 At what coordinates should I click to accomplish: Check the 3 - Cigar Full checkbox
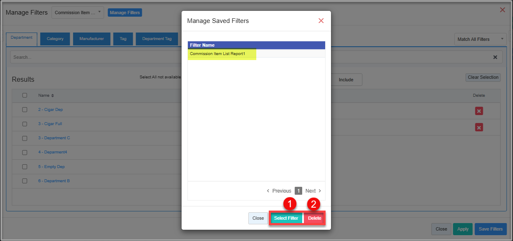(25, 124)
